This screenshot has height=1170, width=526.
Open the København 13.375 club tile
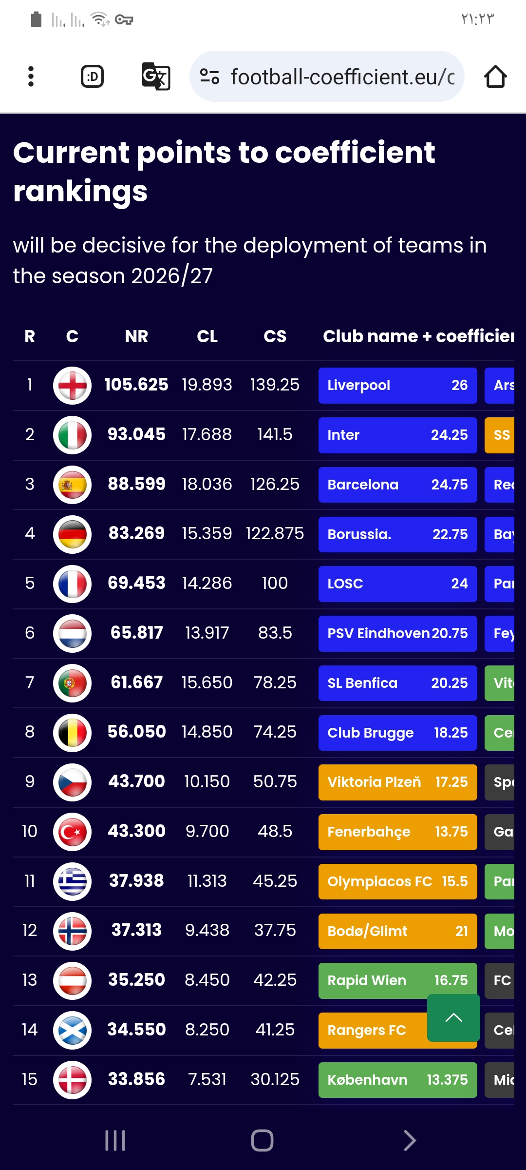coord(397,1080)
